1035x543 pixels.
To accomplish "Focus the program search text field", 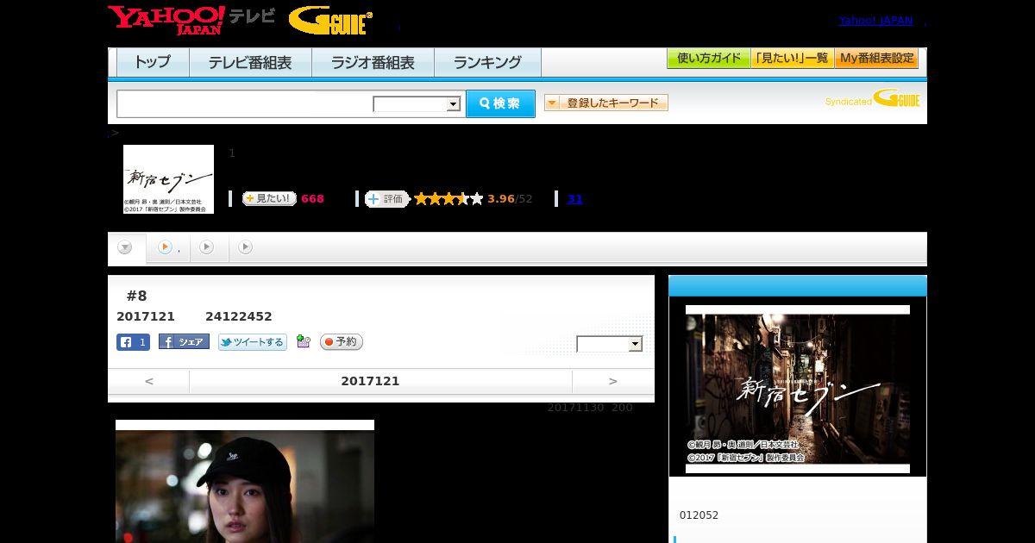I will click(x=245, y=103).
